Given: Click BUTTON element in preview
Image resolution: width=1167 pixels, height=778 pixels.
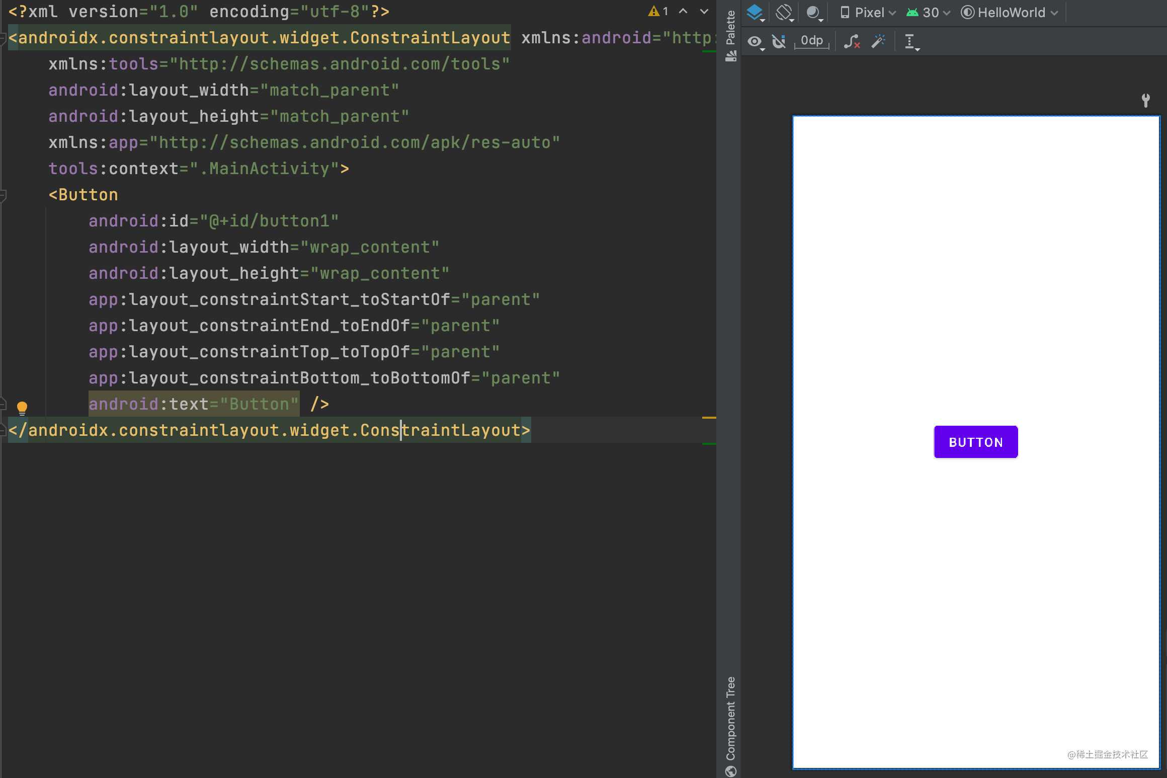Looking at the screenshot, I should 974,442.
